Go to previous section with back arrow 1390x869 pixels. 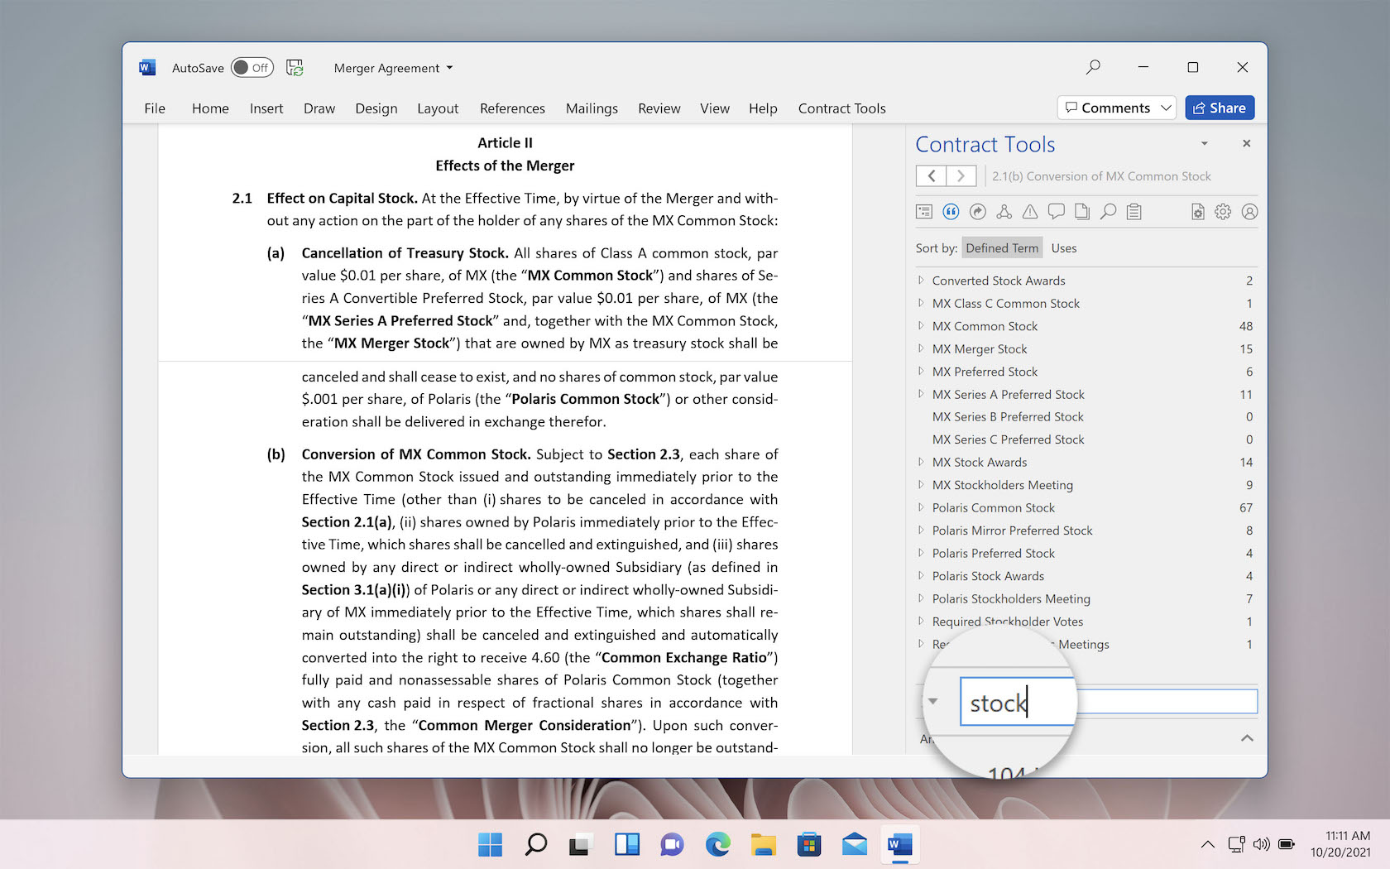coord(932,176)
